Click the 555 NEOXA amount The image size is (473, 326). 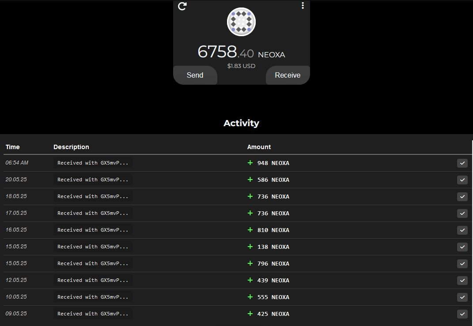click(273, 297)
